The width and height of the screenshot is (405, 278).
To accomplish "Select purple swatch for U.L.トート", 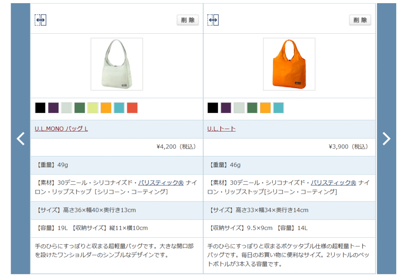I will (226, 108).
